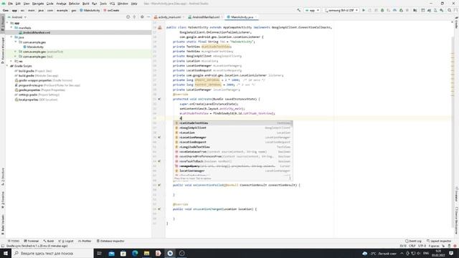Expand the com.example.geo androidTest package

coord(16,52)
